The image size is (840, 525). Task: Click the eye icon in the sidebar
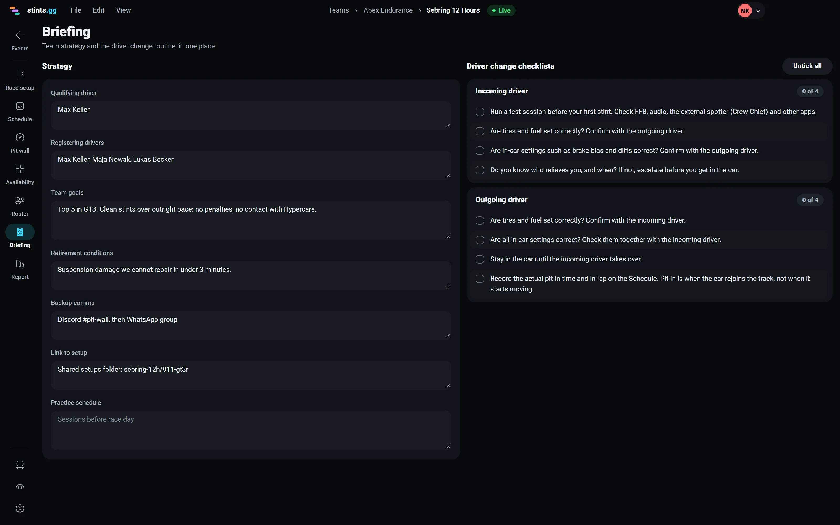tap(20, 487)
